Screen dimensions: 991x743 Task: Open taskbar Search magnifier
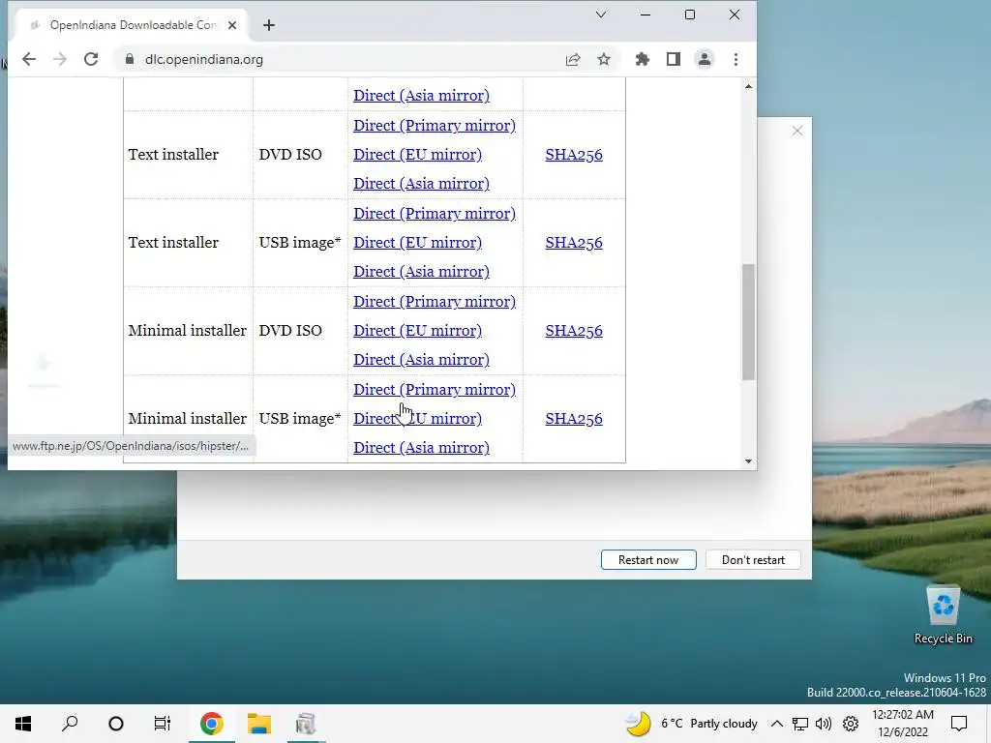70,724
